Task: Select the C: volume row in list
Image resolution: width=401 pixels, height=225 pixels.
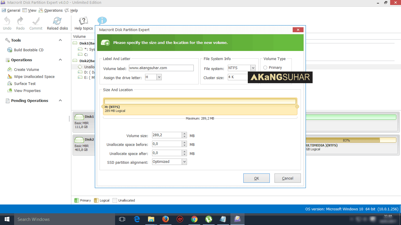Action: [x=86, y=55]
